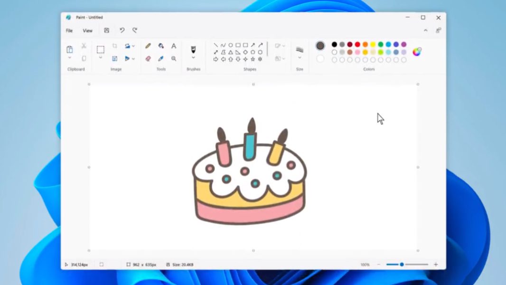Select the five-point star shape
This screenshot has height=285, width=506.
point(253,59)
